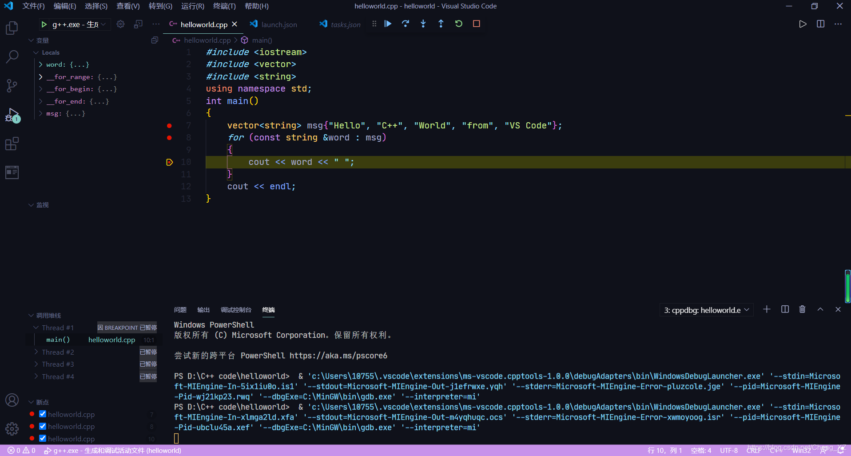This screenshot has width=851, height=456.
Task: Open launch.json via debug gear icon
Action: click(x=120, y=24)
